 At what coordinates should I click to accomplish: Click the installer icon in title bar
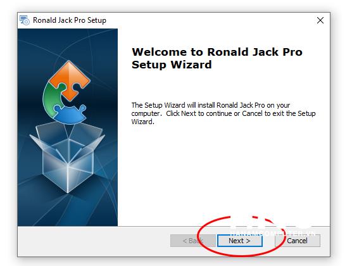[25, 20]
